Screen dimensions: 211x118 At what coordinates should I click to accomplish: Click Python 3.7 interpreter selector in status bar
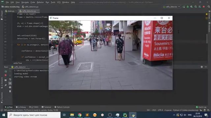pos(186,110)
